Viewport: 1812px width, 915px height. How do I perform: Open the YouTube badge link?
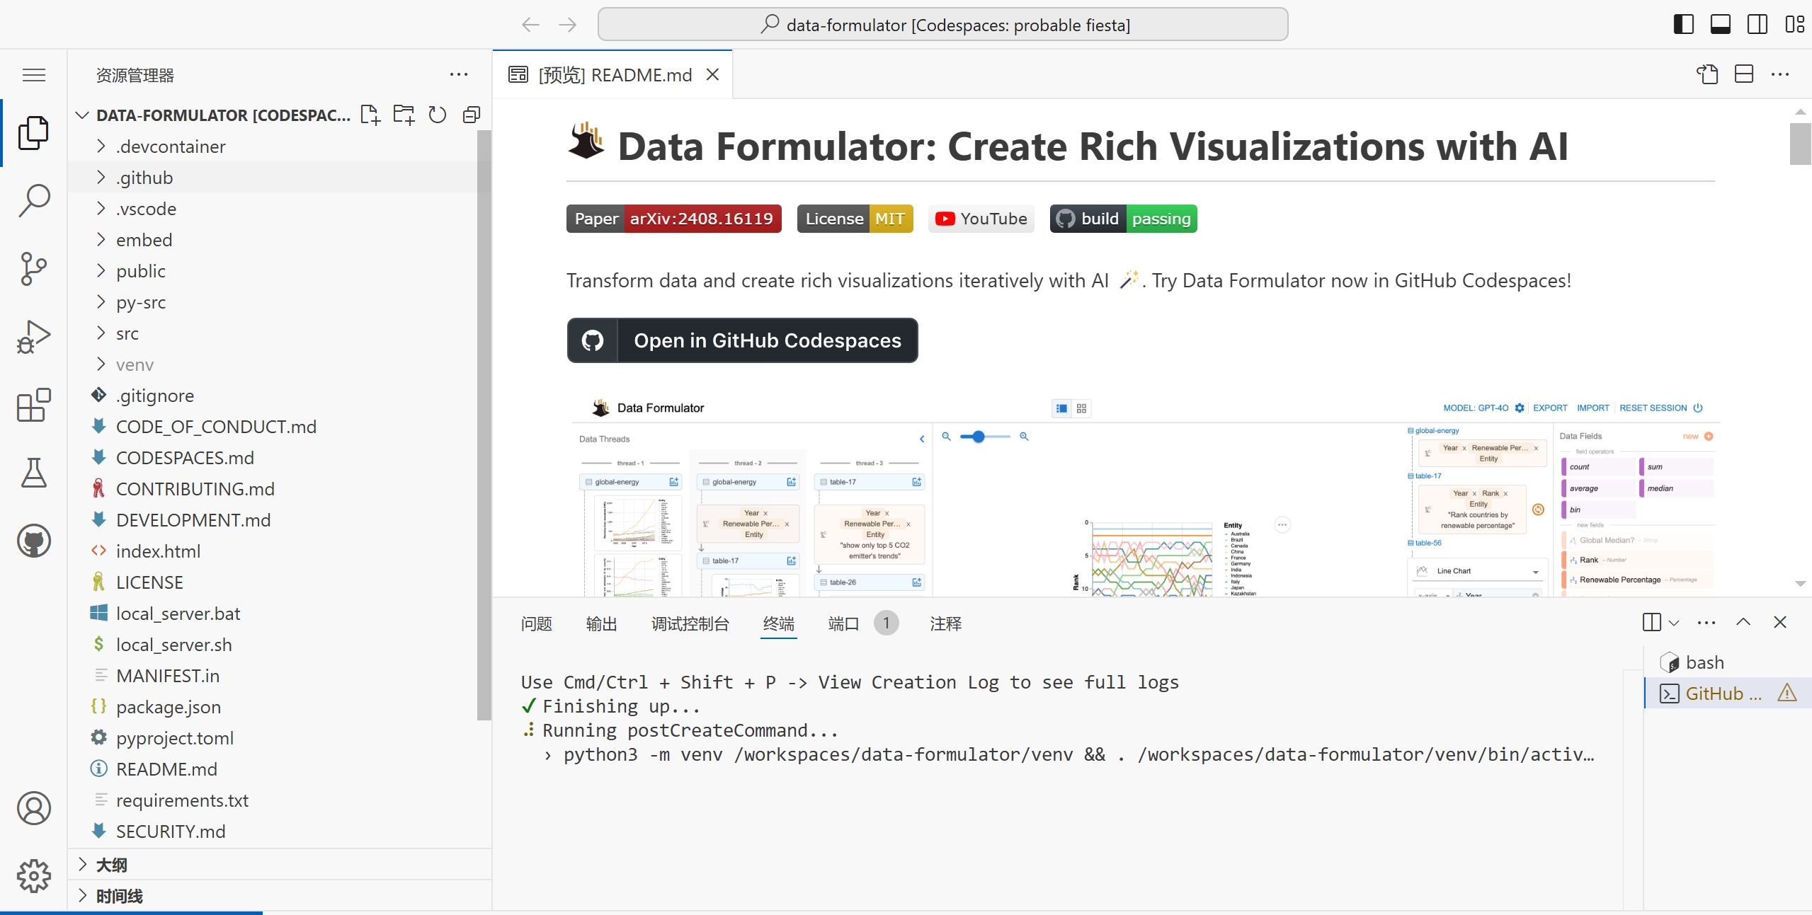(981, 219)
